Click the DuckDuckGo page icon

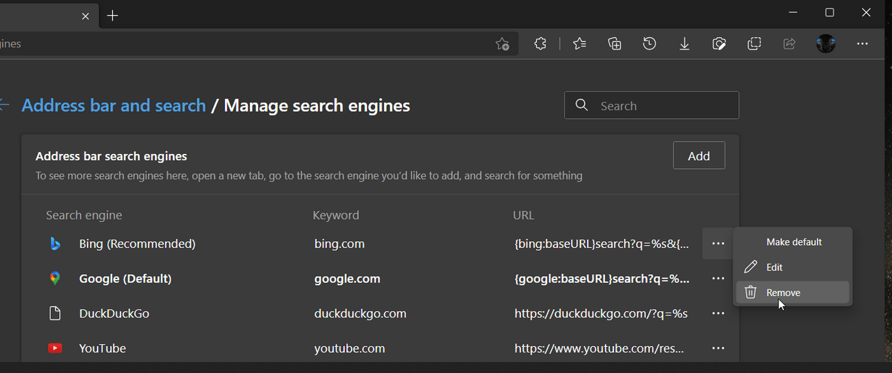[x=55, y=313]
